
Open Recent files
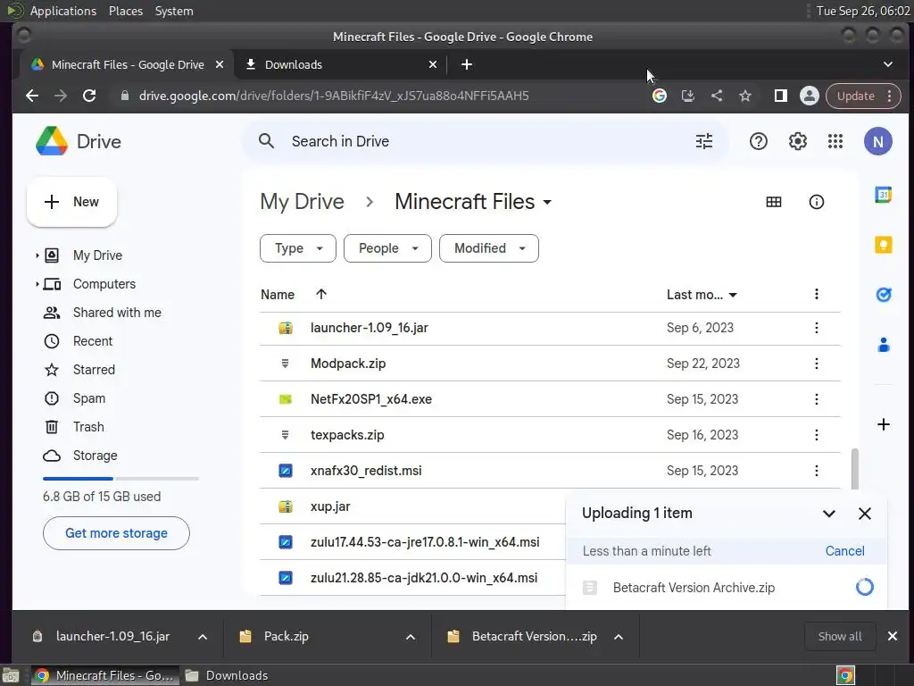point(92,341)
